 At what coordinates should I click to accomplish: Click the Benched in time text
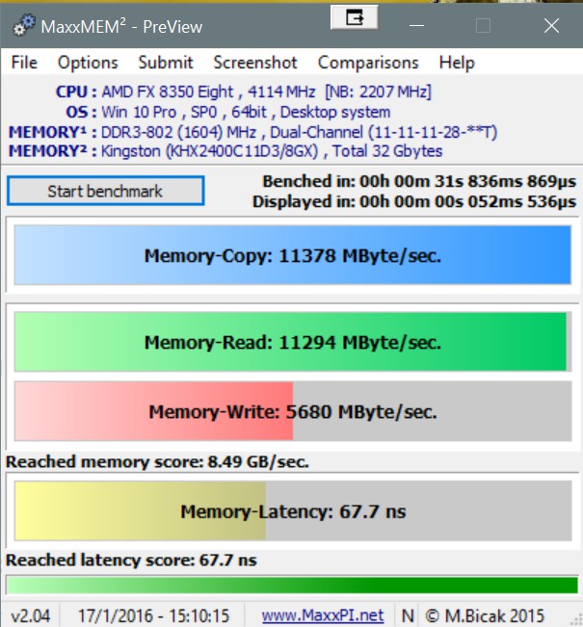(x=419, y=181)
